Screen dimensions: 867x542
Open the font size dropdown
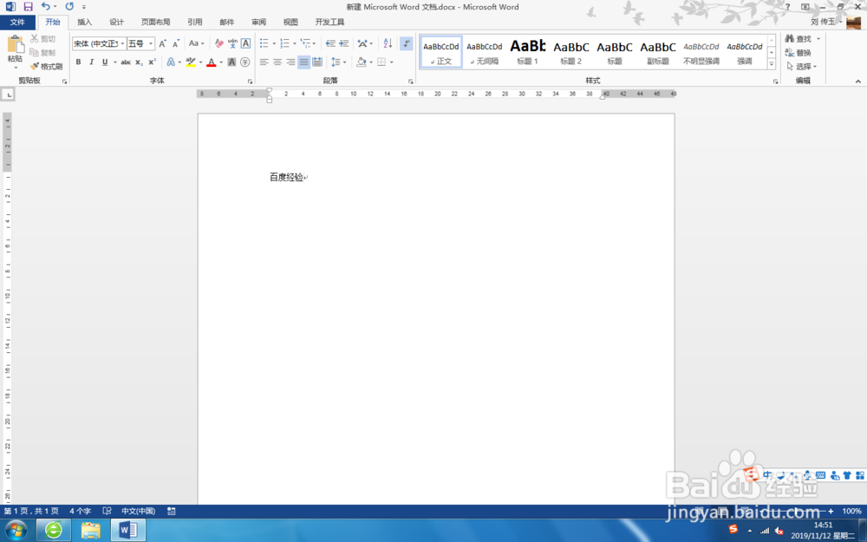[151, 43]
